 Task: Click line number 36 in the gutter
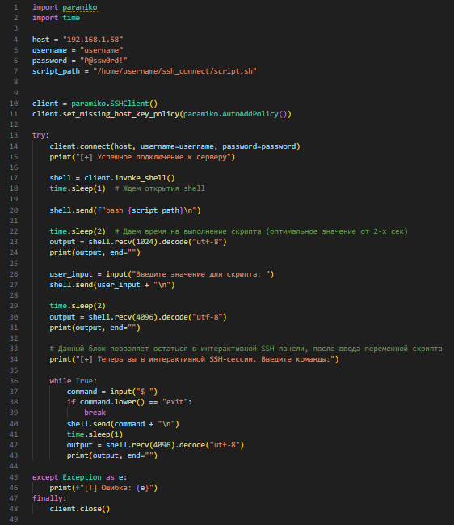(x=14, y=381)
